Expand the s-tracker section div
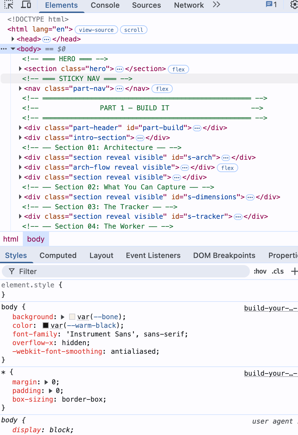The height and width of the screenshot is (435, 298). tap(20, 216)
